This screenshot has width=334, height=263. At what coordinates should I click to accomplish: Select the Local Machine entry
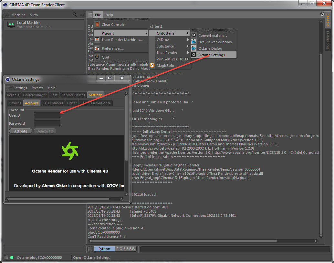[x=44, y=25]
